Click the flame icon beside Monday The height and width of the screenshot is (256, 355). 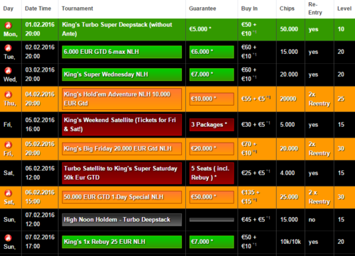click(x=9, y=25)
